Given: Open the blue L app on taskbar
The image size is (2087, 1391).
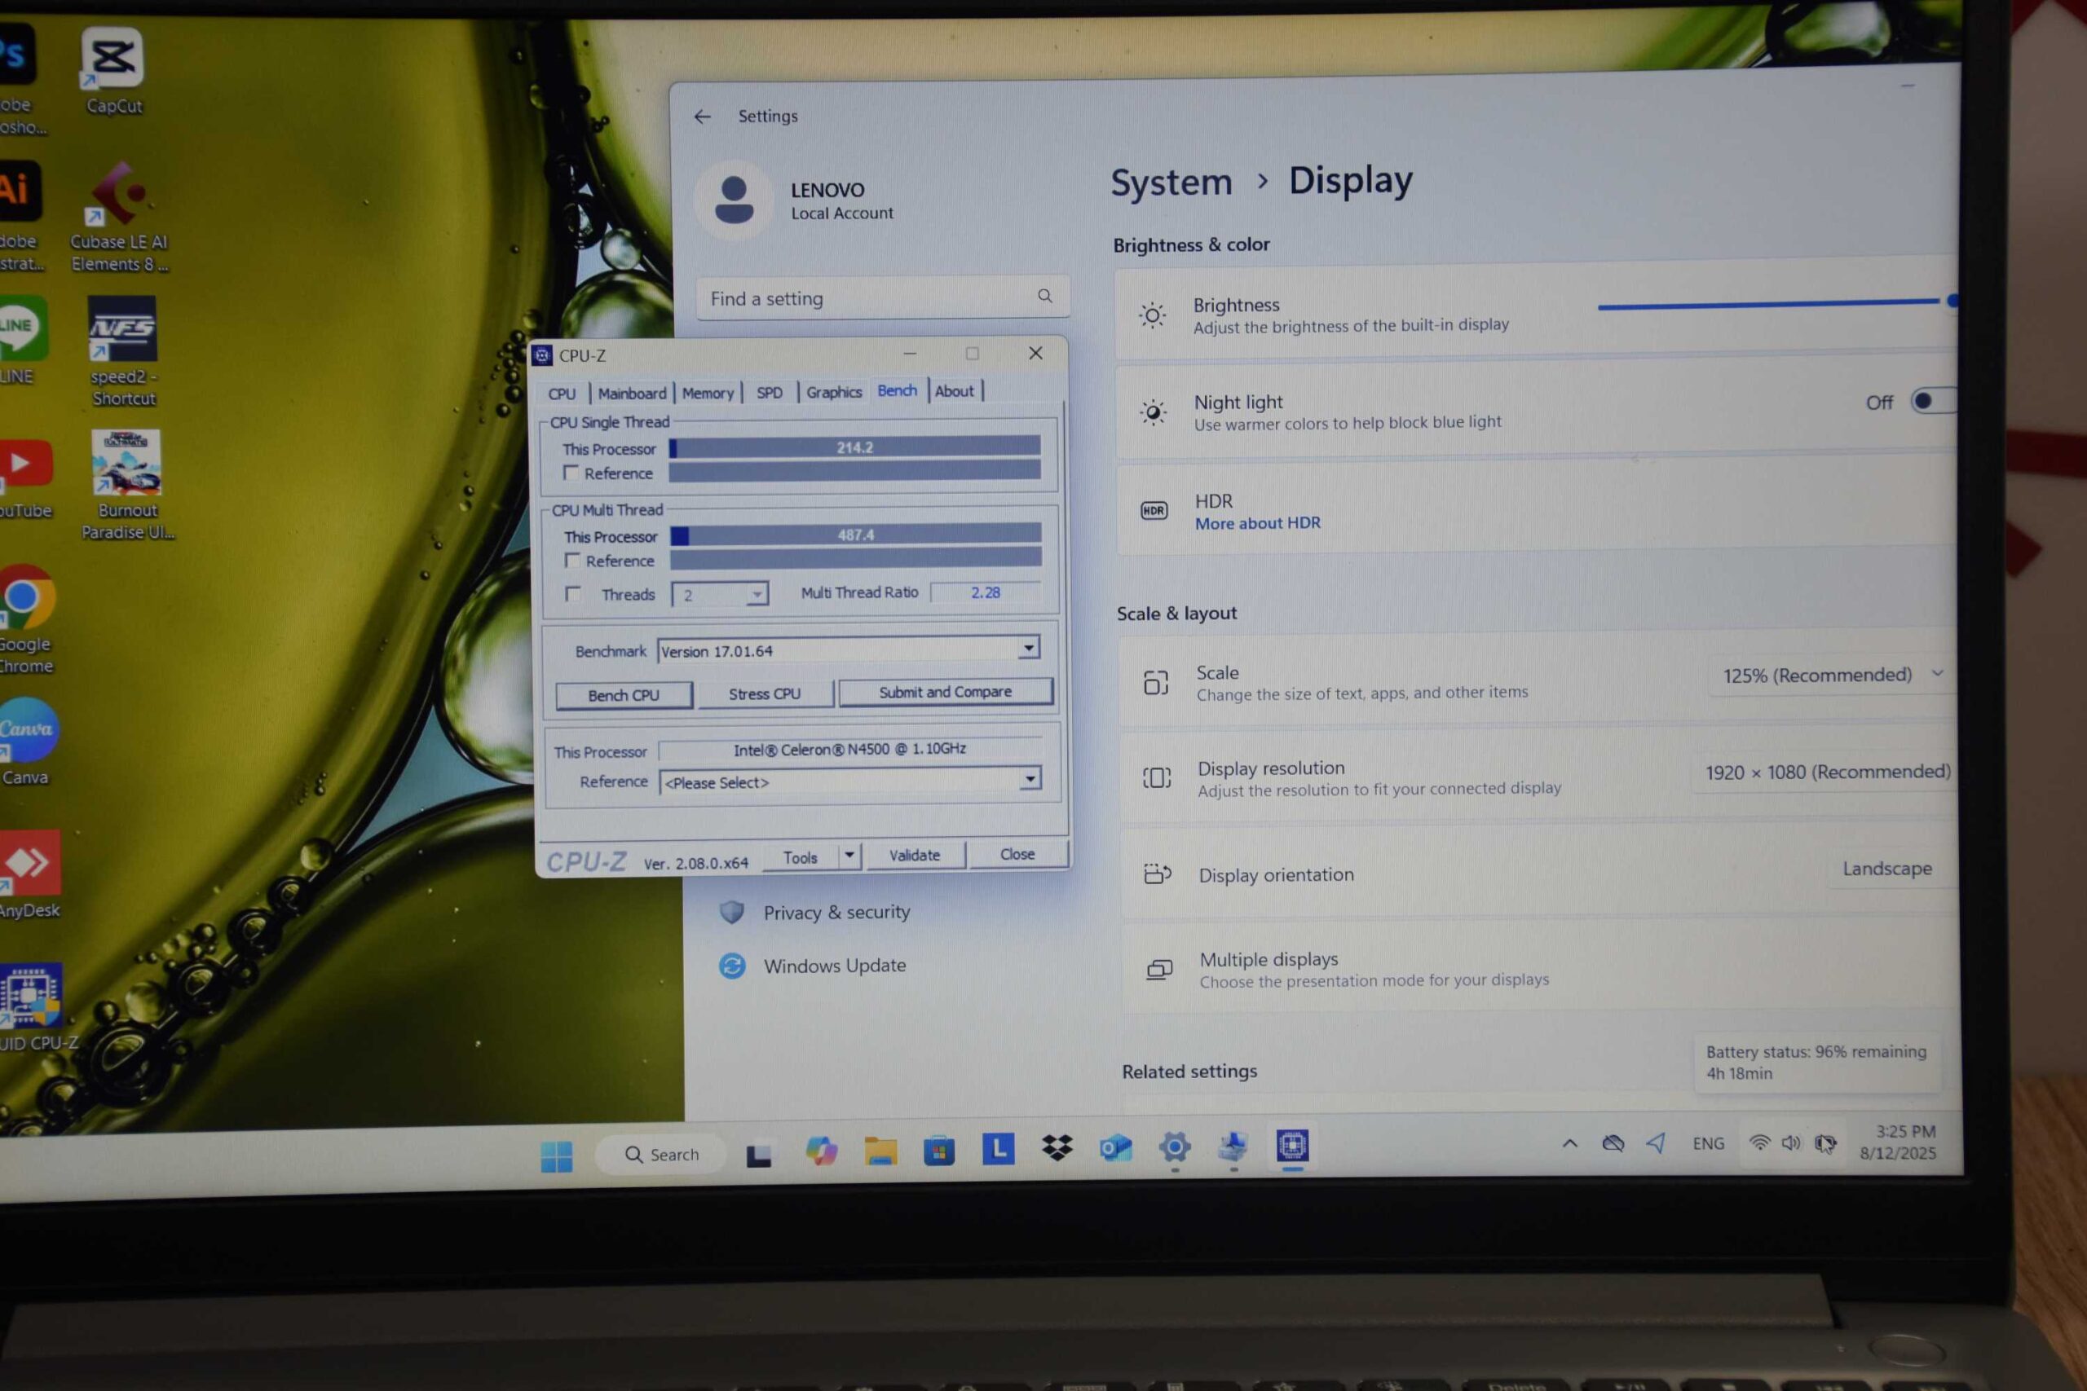Looking at the screenshot, I should coord(998,1148).
